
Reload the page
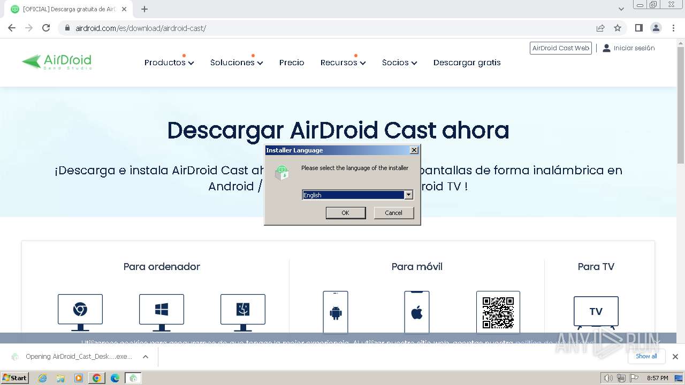tap(46, 28)
